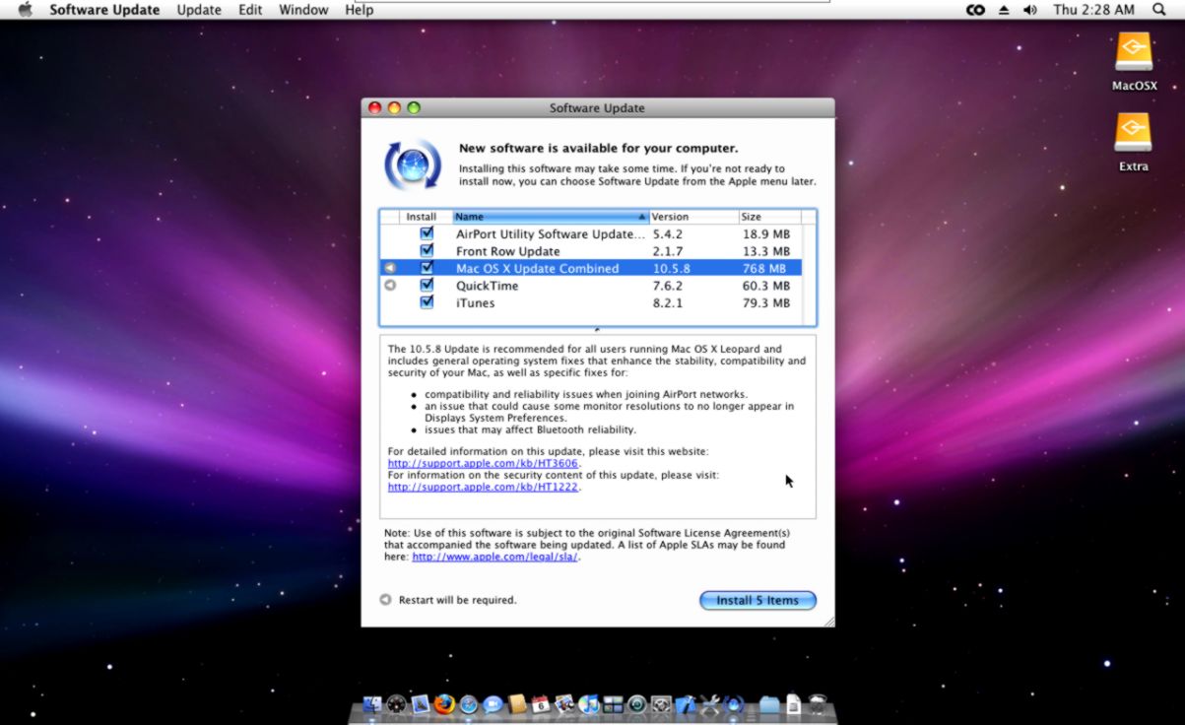
Task: Open Finder from the Dock
Action: (x=371, y=704)
